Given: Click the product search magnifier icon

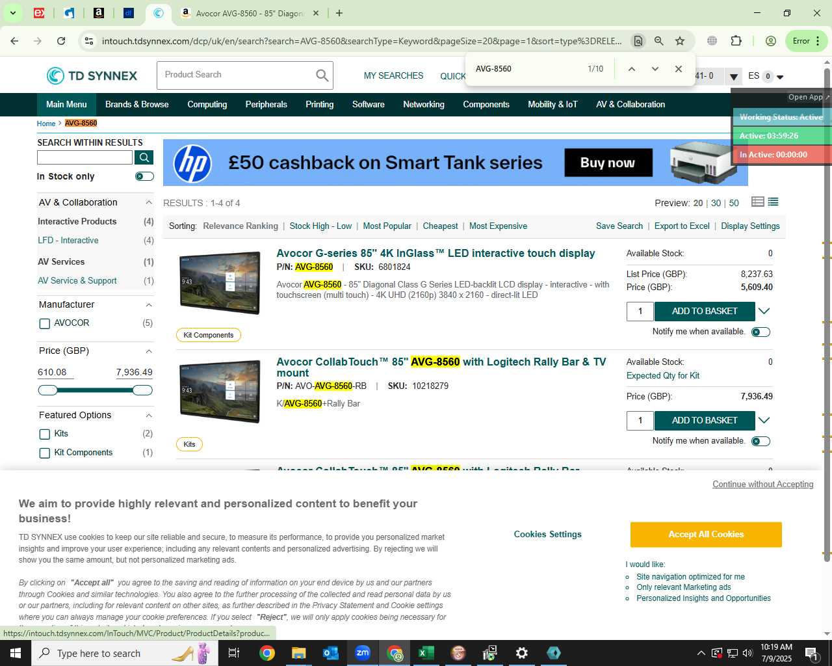Looking at the screenshot, I should [x=322, y=75].
